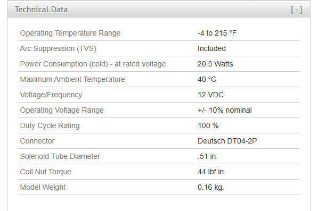Select the Operating Temperature Range label

click(x=70, y=33)
